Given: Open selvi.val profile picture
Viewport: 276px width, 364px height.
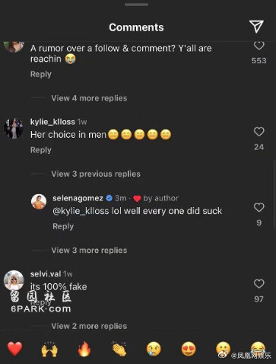Looking at the screenshot, I should (14, 280).
